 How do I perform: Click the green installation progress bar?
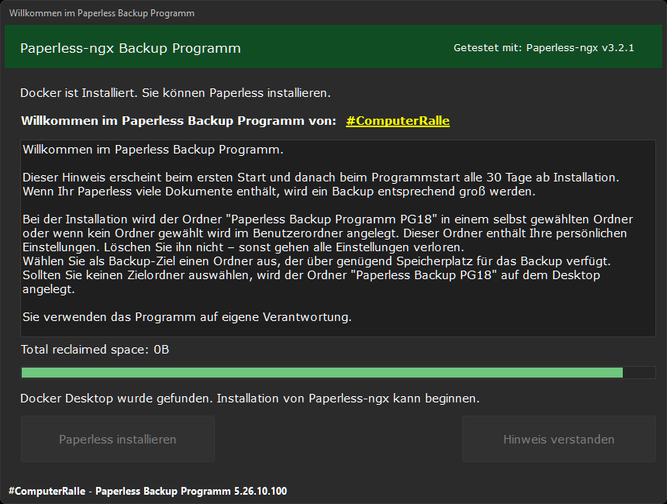point(338,373)
